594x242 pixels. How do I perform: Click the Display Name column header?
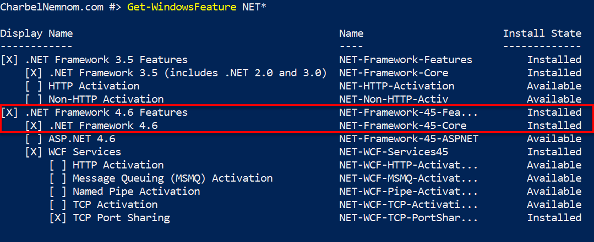click(36, 33)
